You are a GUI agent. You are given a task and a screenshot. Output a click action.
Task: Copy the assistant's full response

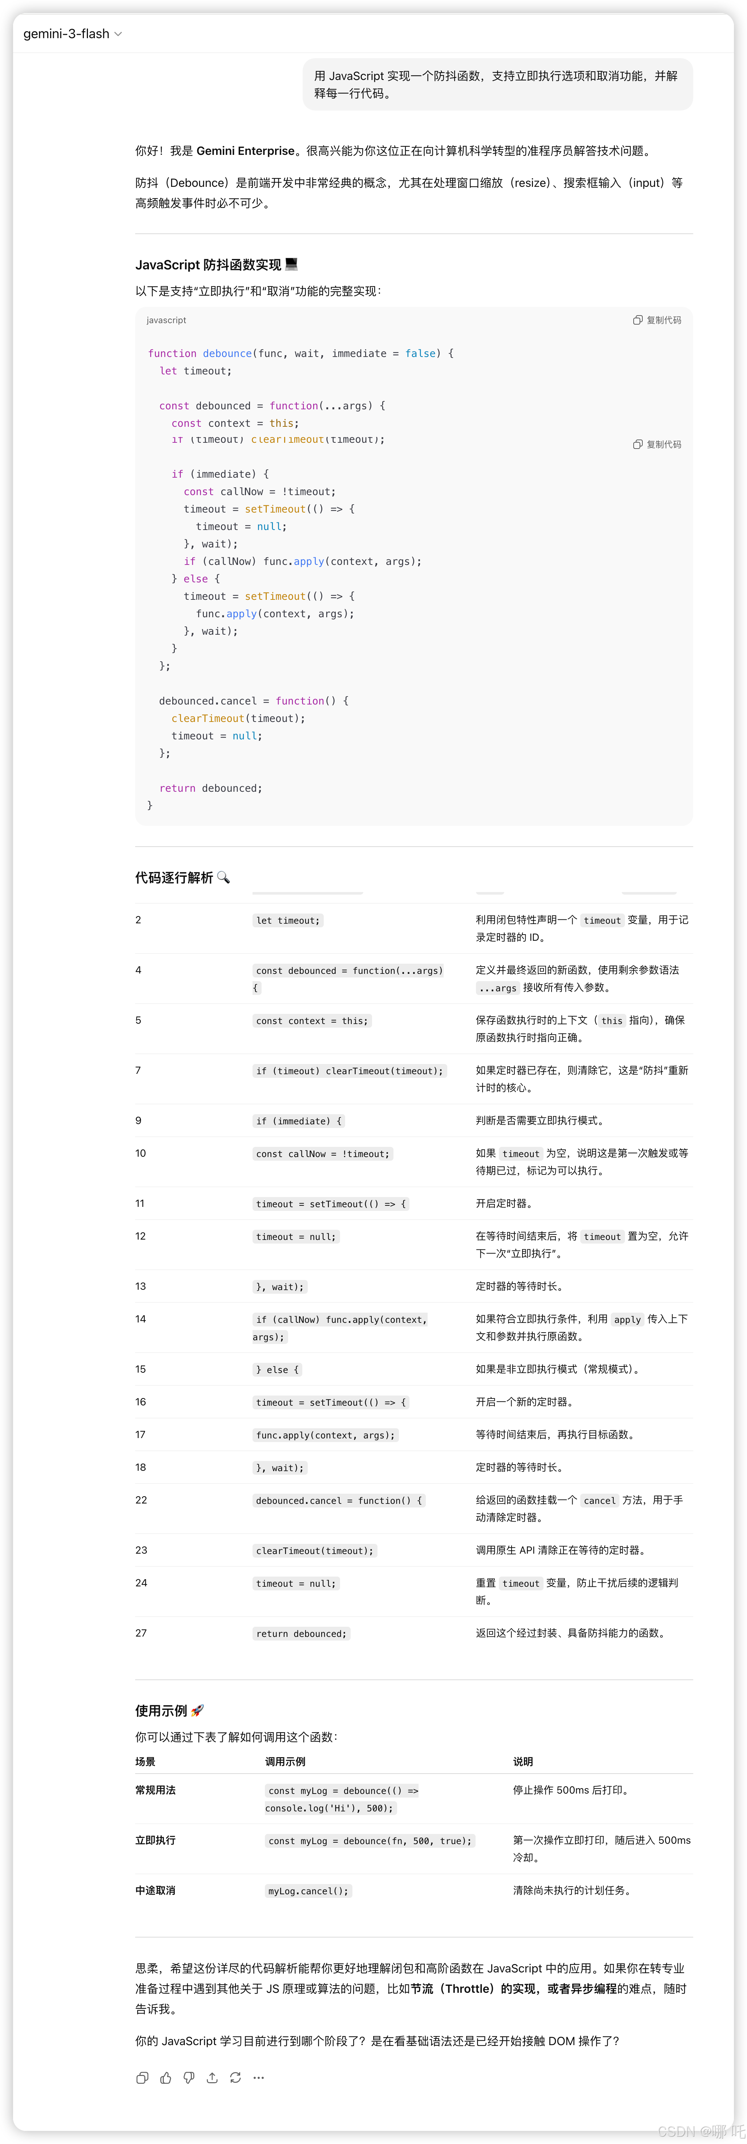(142, 2078)
